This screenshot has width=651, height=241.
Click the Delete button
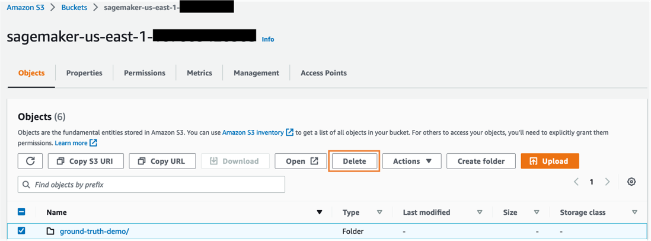click(x=354, y=161)
